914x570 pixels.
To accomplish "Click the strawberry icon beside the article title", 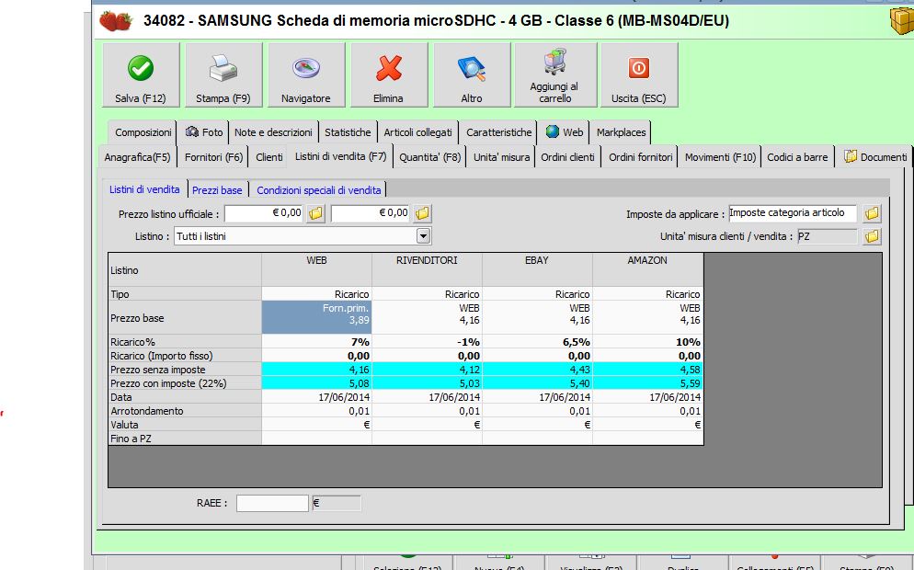I will pos(116,21).
